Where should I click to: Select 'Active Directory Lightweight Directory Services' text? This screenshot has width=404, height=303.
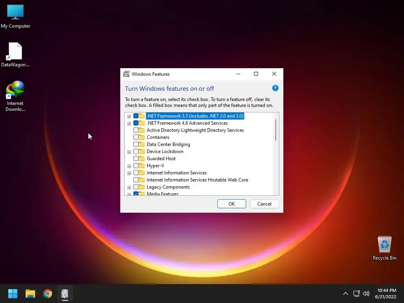[195, 130]
